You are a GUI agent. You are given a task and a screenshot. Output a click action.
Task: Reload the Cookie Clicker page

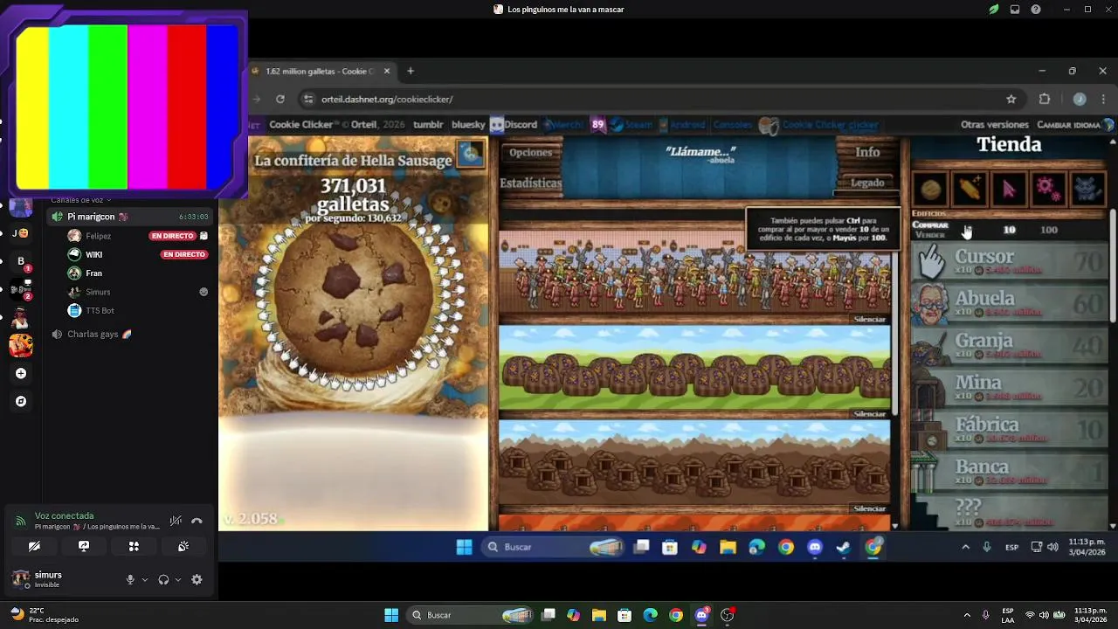pos(280,99)
